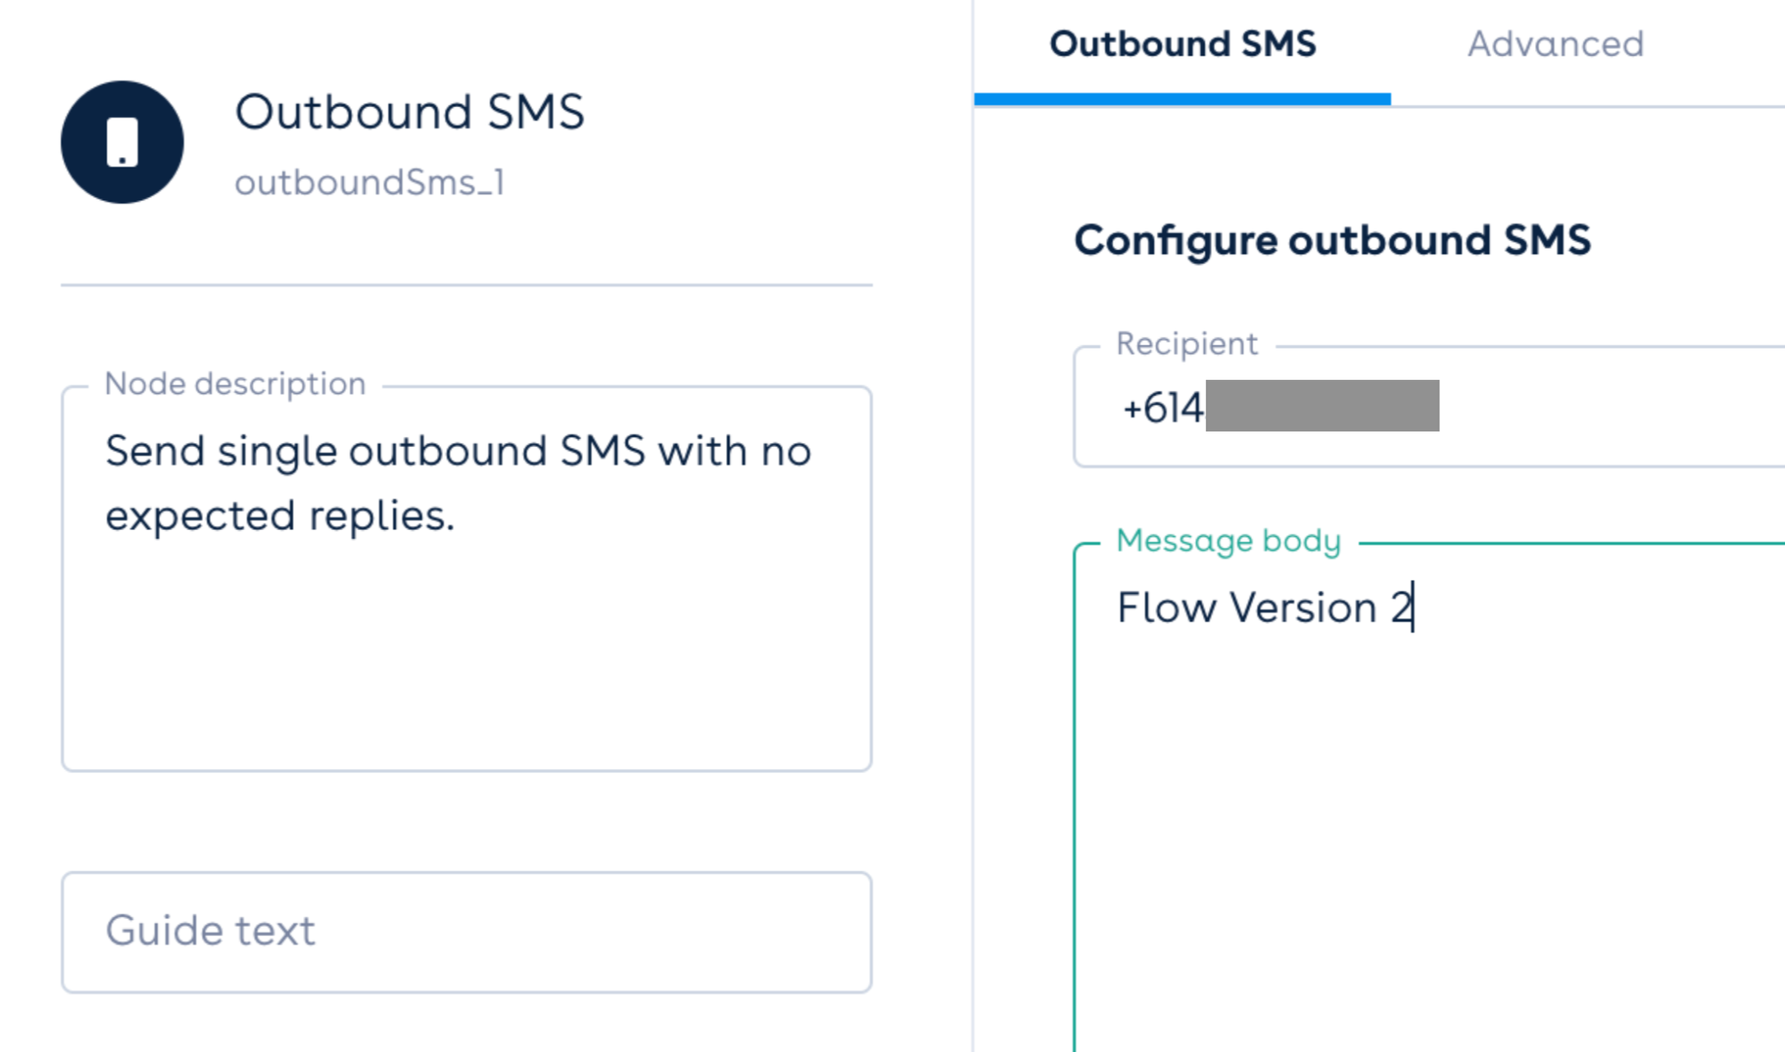Click the "Configure outbound SMS" heading

point(1332,240)
